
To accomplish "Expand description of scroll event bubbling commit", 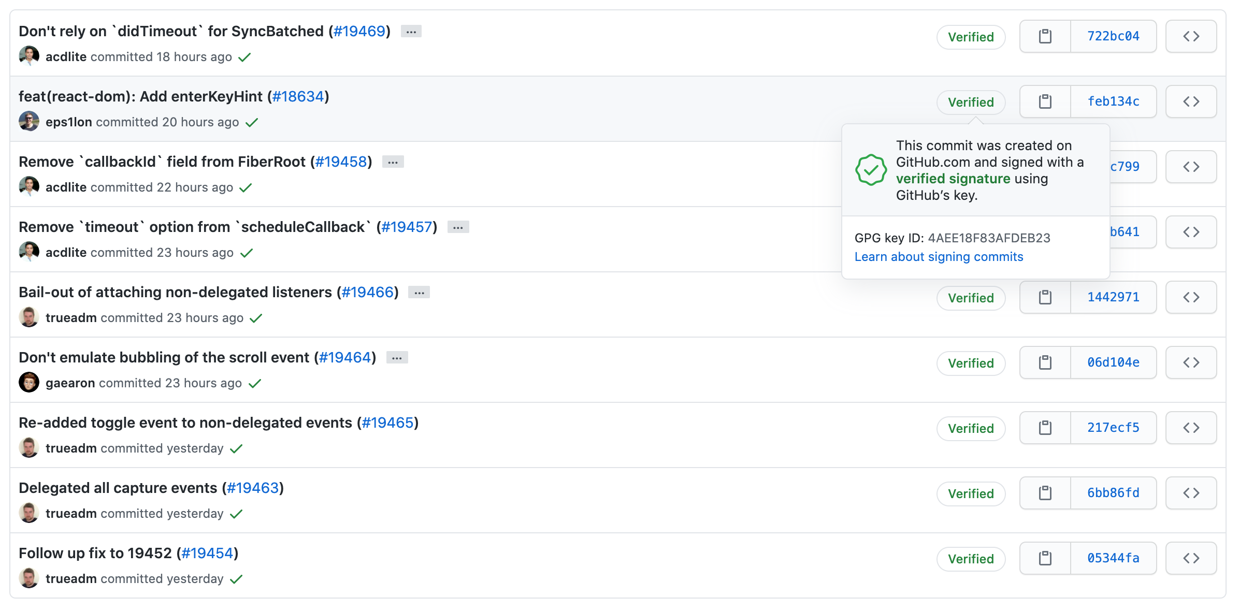I will point(397,358).
